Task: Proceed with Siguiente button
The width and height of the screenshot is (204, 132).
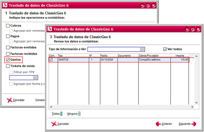Action: [187, 124]
